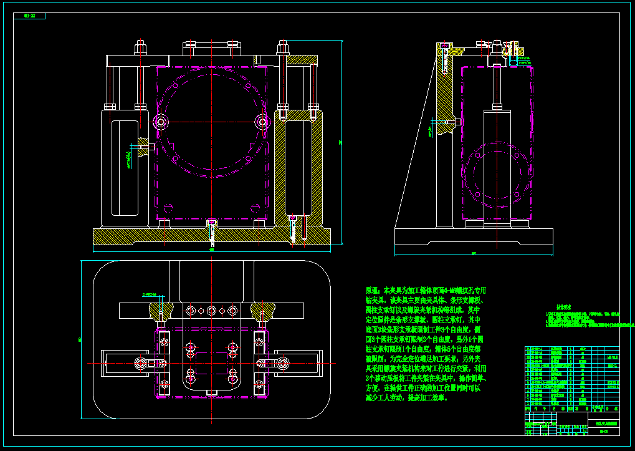
Task: Select the rounded base plate outline in the plan view
Action: point(212,339)
